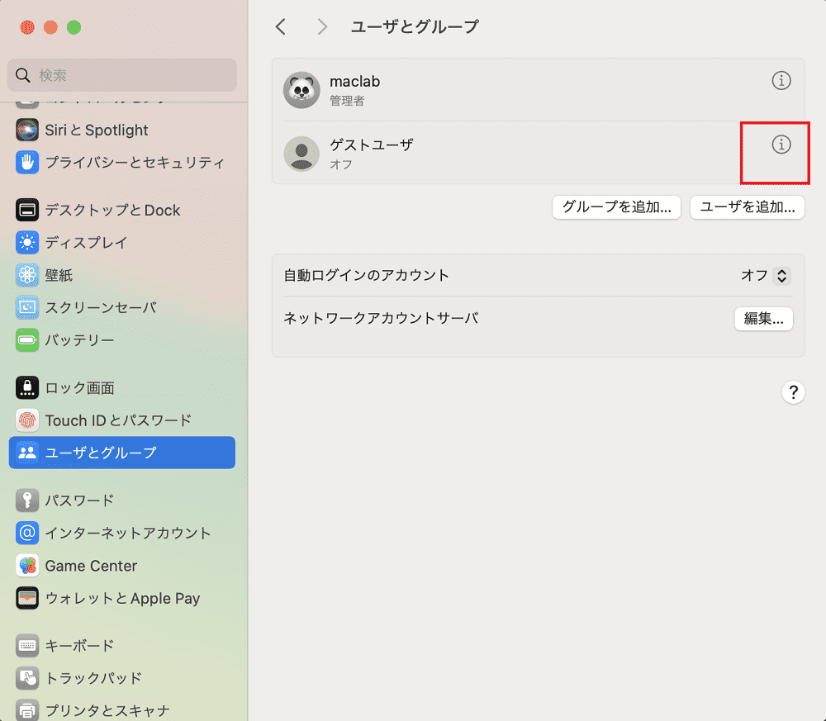
Task: Click the ユーザとグループ window title
Action: (x=415, y=26)
